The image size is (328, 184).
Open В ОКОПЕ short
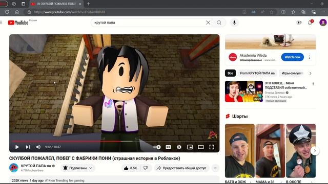[x=301, y=151]
